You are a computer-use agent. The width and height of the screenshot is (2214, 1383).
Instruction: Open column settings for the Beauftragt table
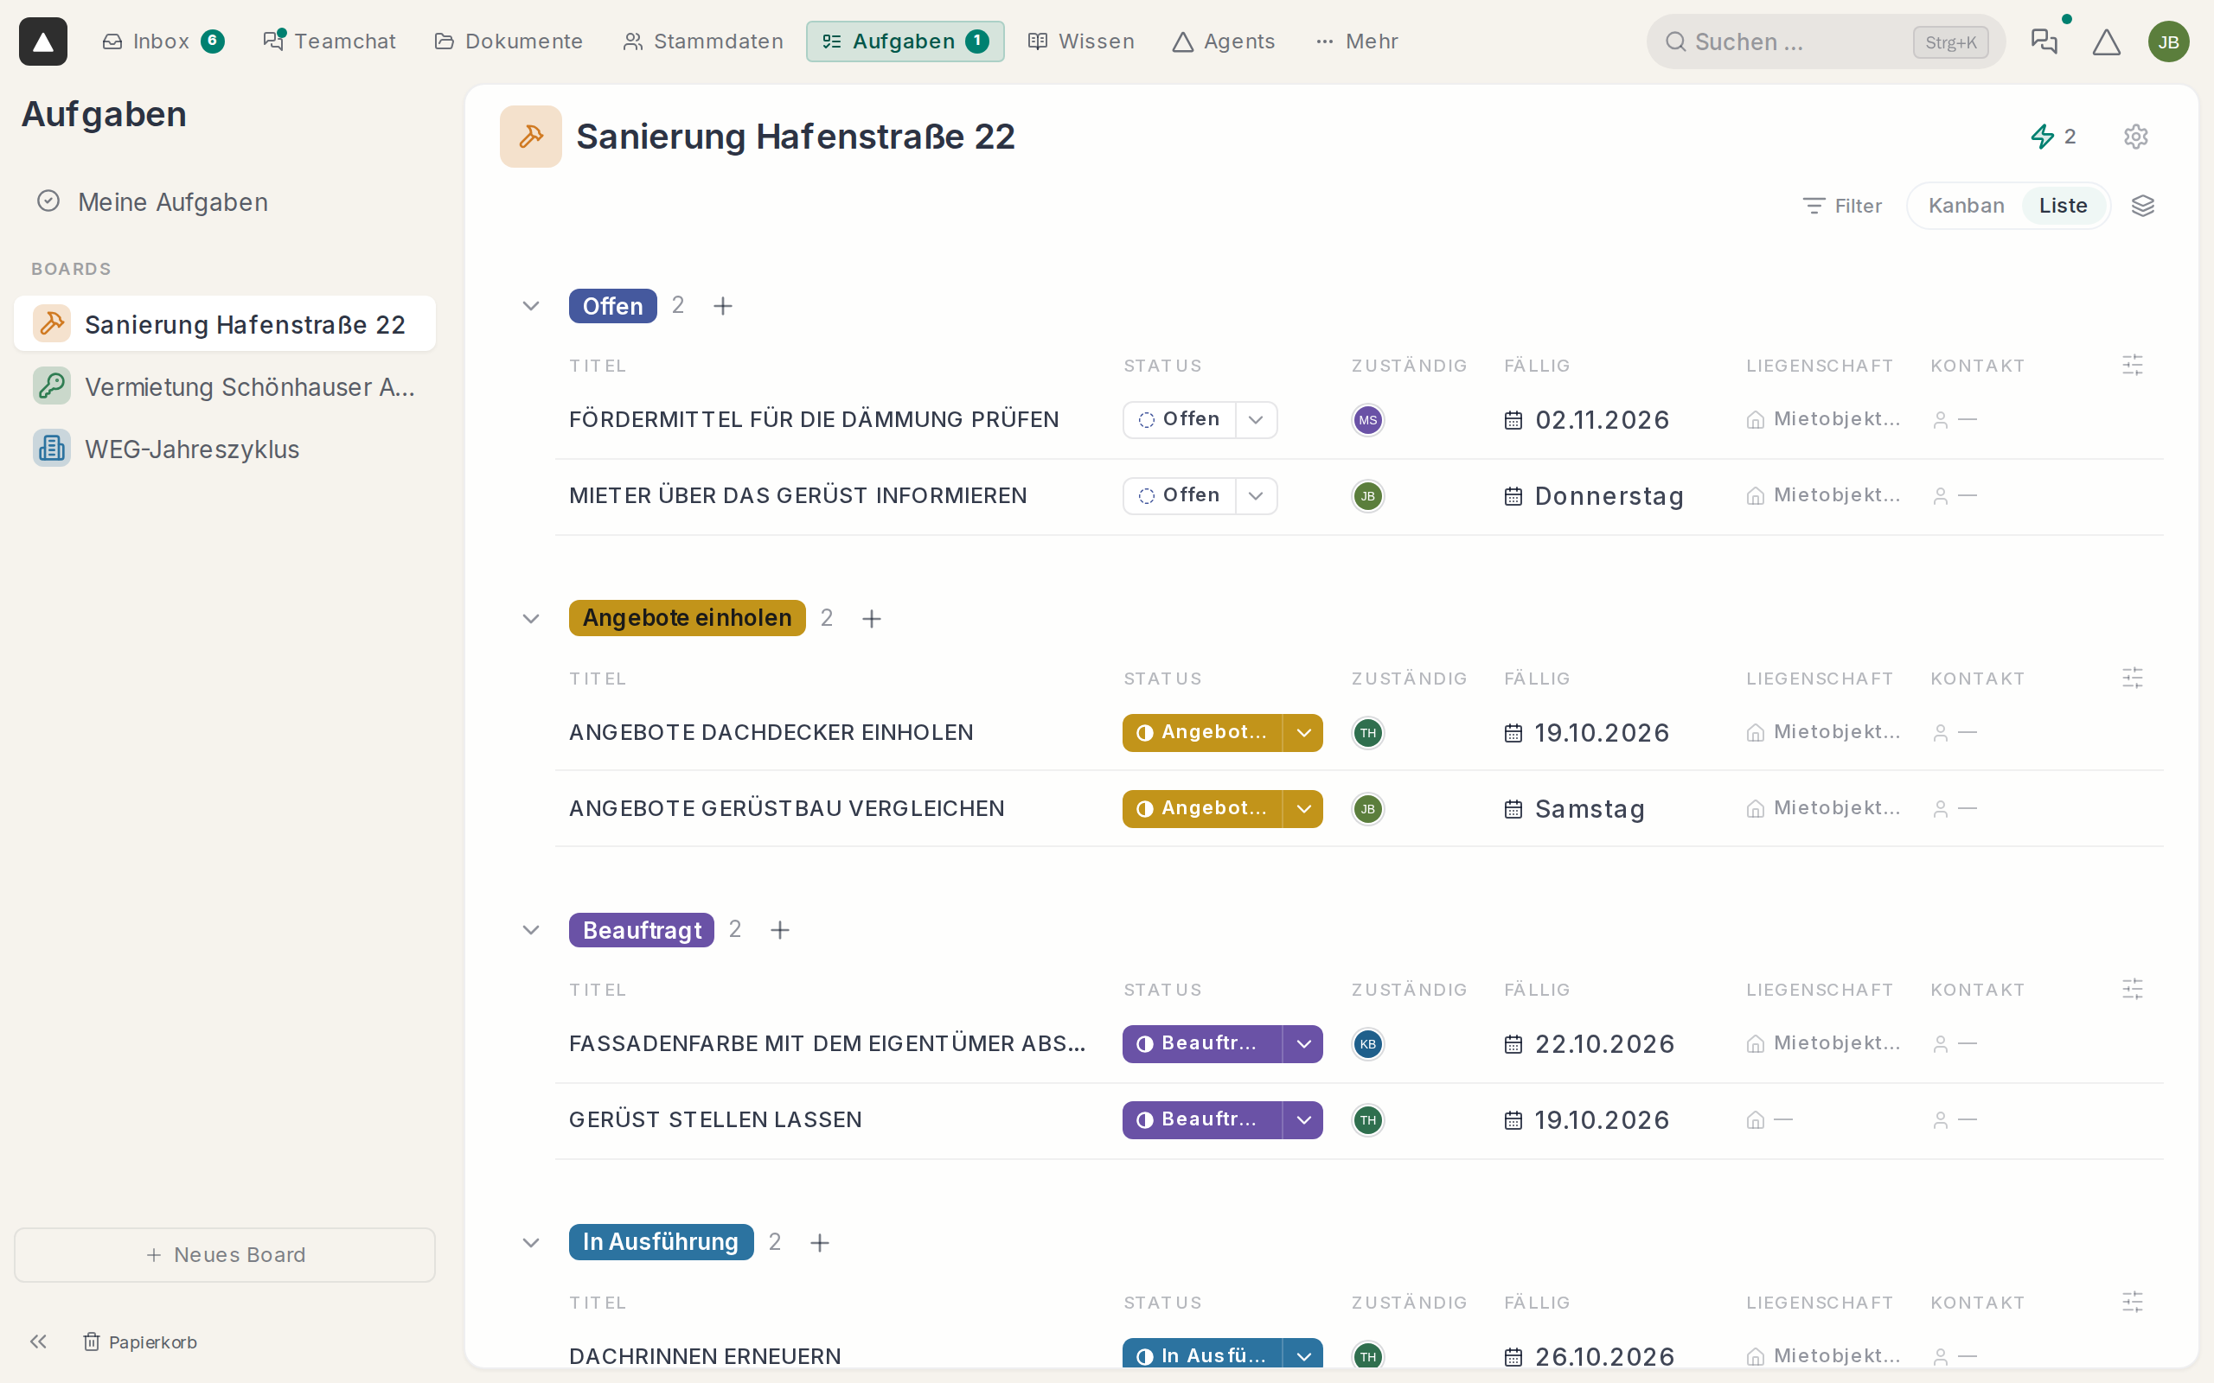tap(2133, 990)
